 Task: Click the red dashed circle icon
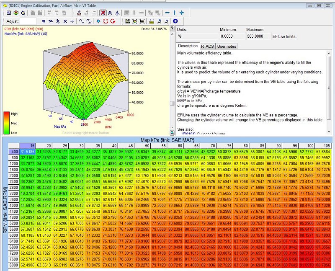click(106, 21)
